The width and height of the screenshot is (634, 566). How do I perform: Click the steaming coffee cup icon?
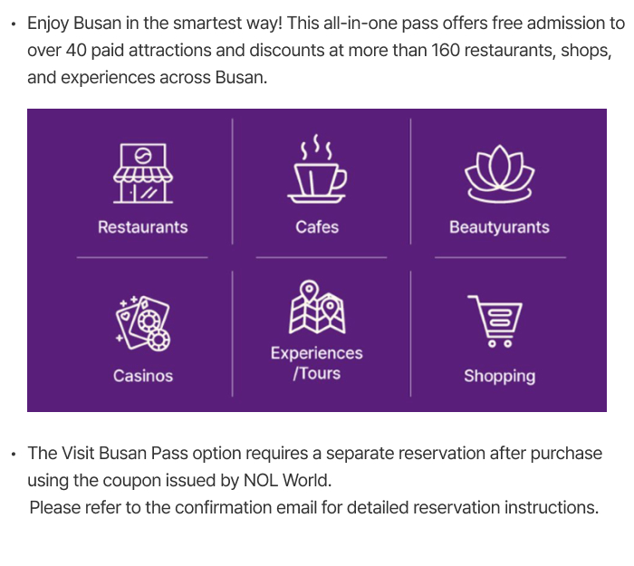pyautogui.click(x=317, y=169)
